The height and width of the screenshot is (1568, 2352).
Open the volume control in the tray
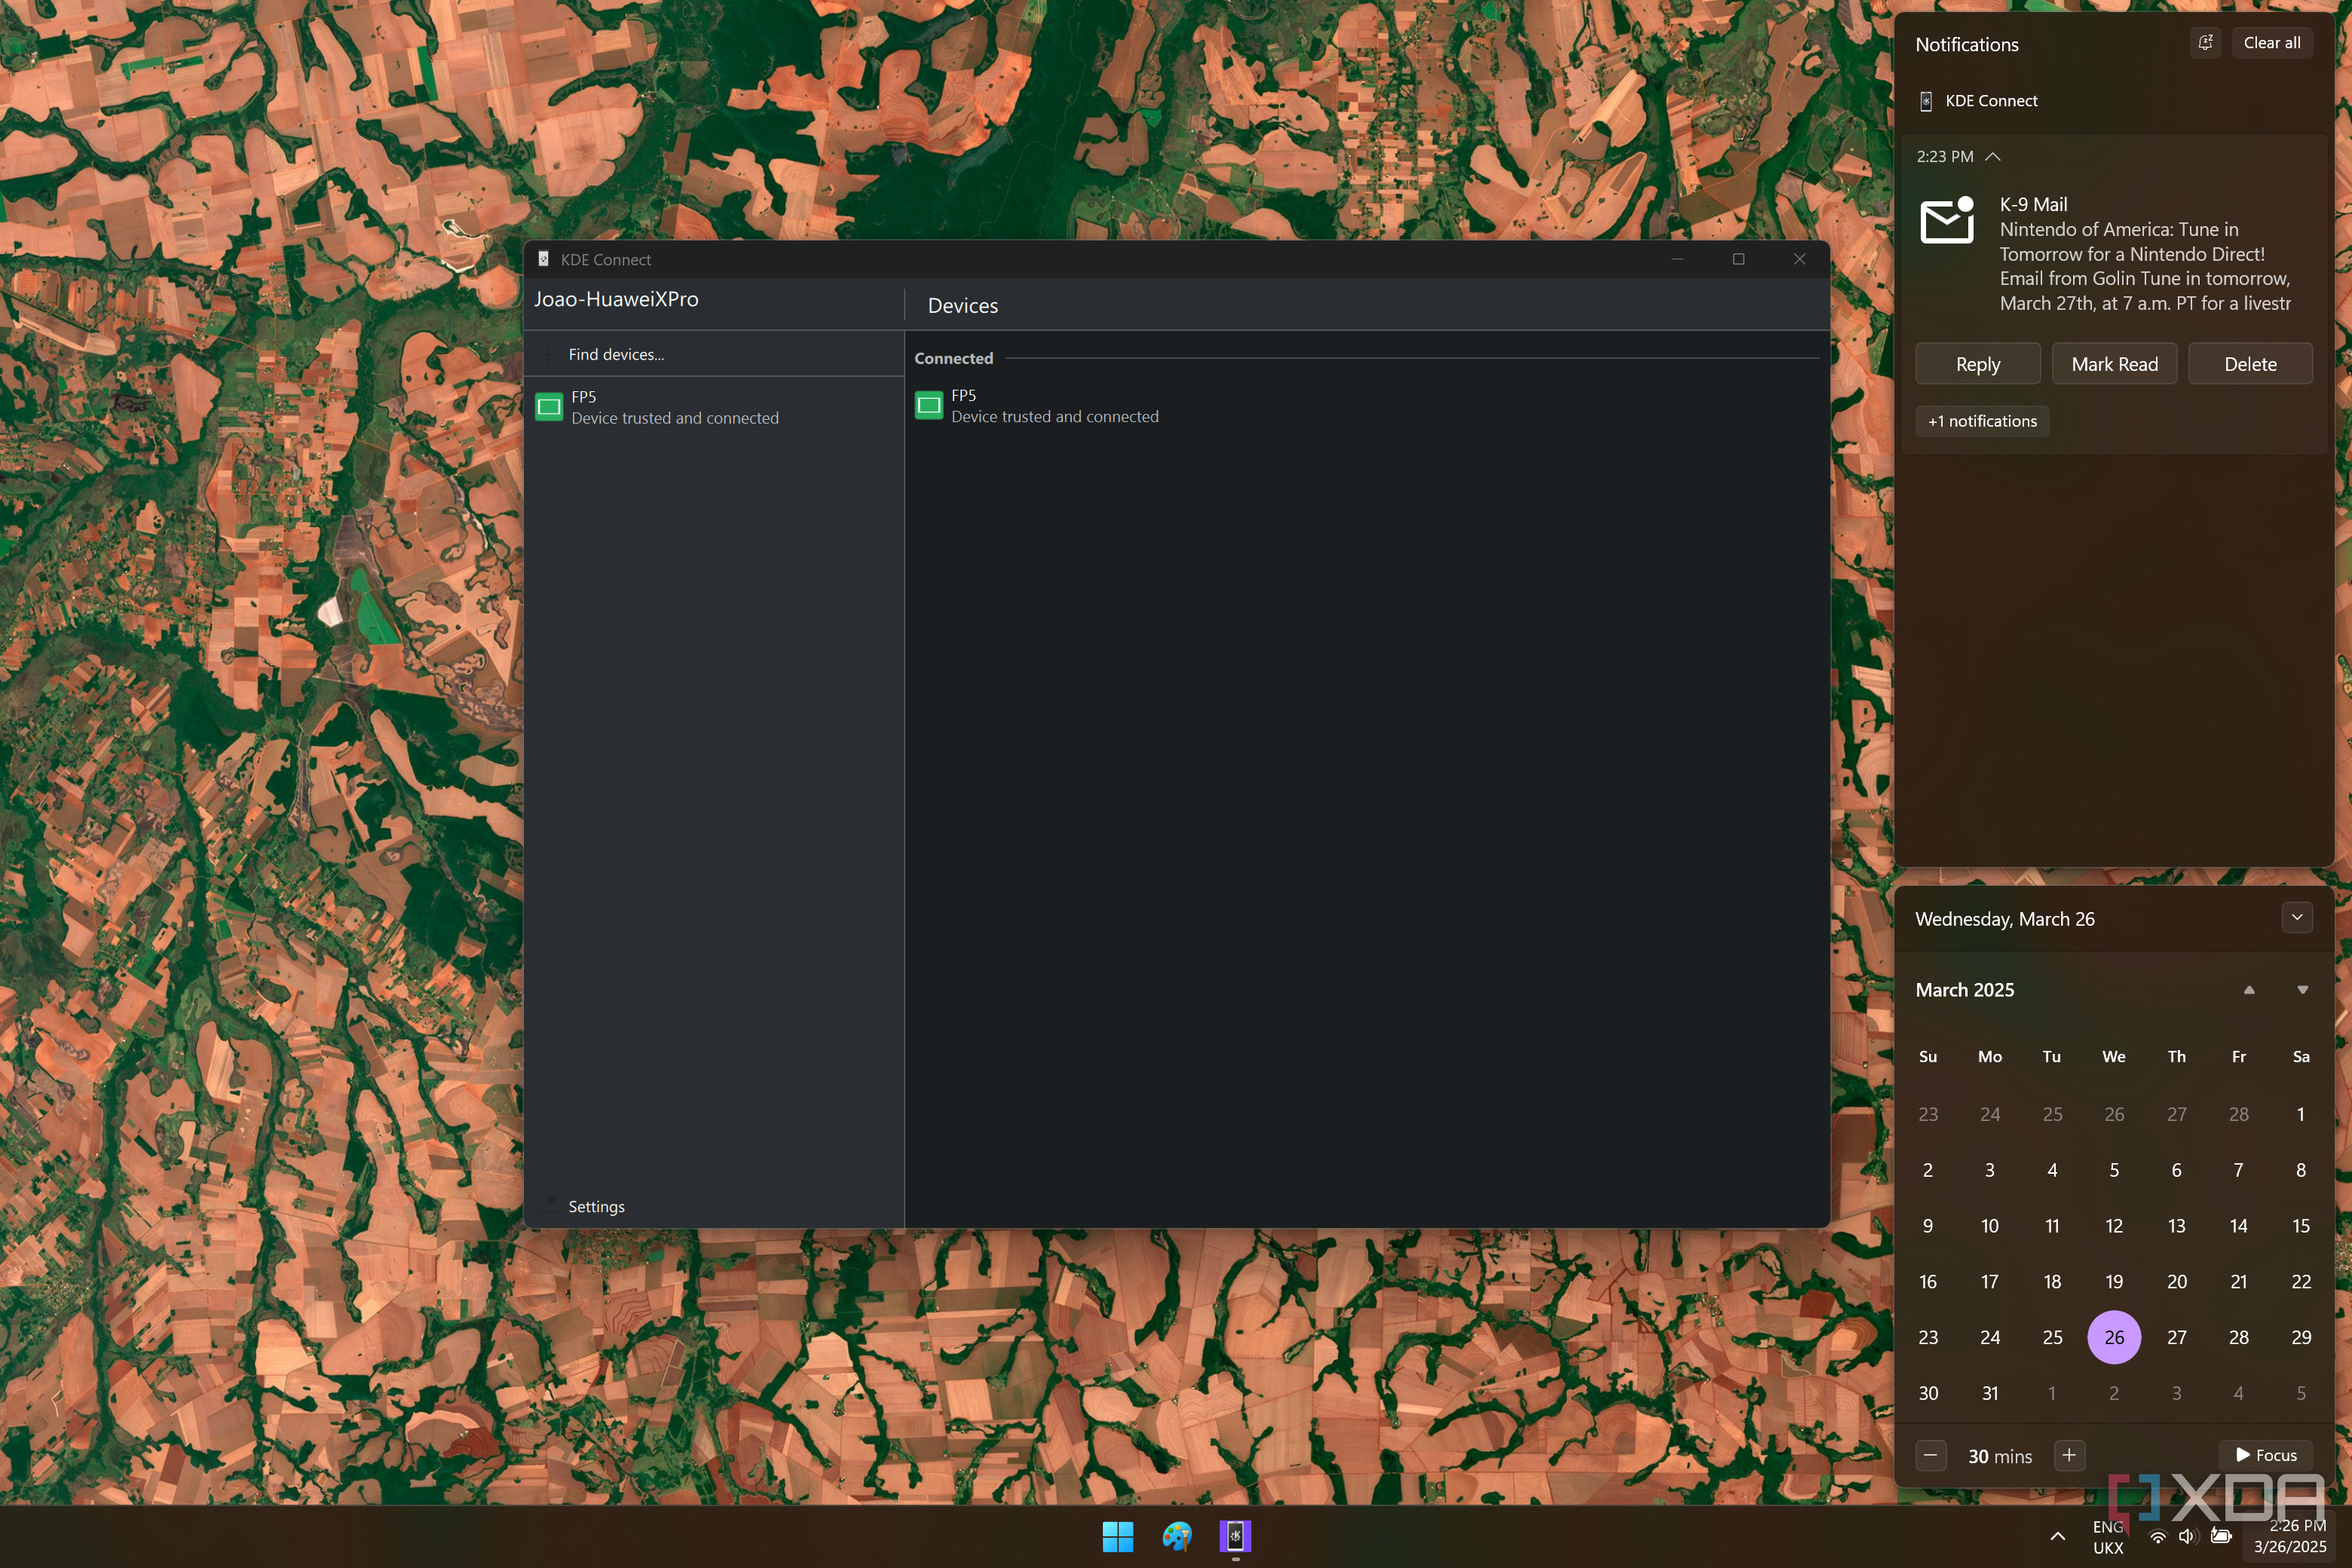2188,1537
